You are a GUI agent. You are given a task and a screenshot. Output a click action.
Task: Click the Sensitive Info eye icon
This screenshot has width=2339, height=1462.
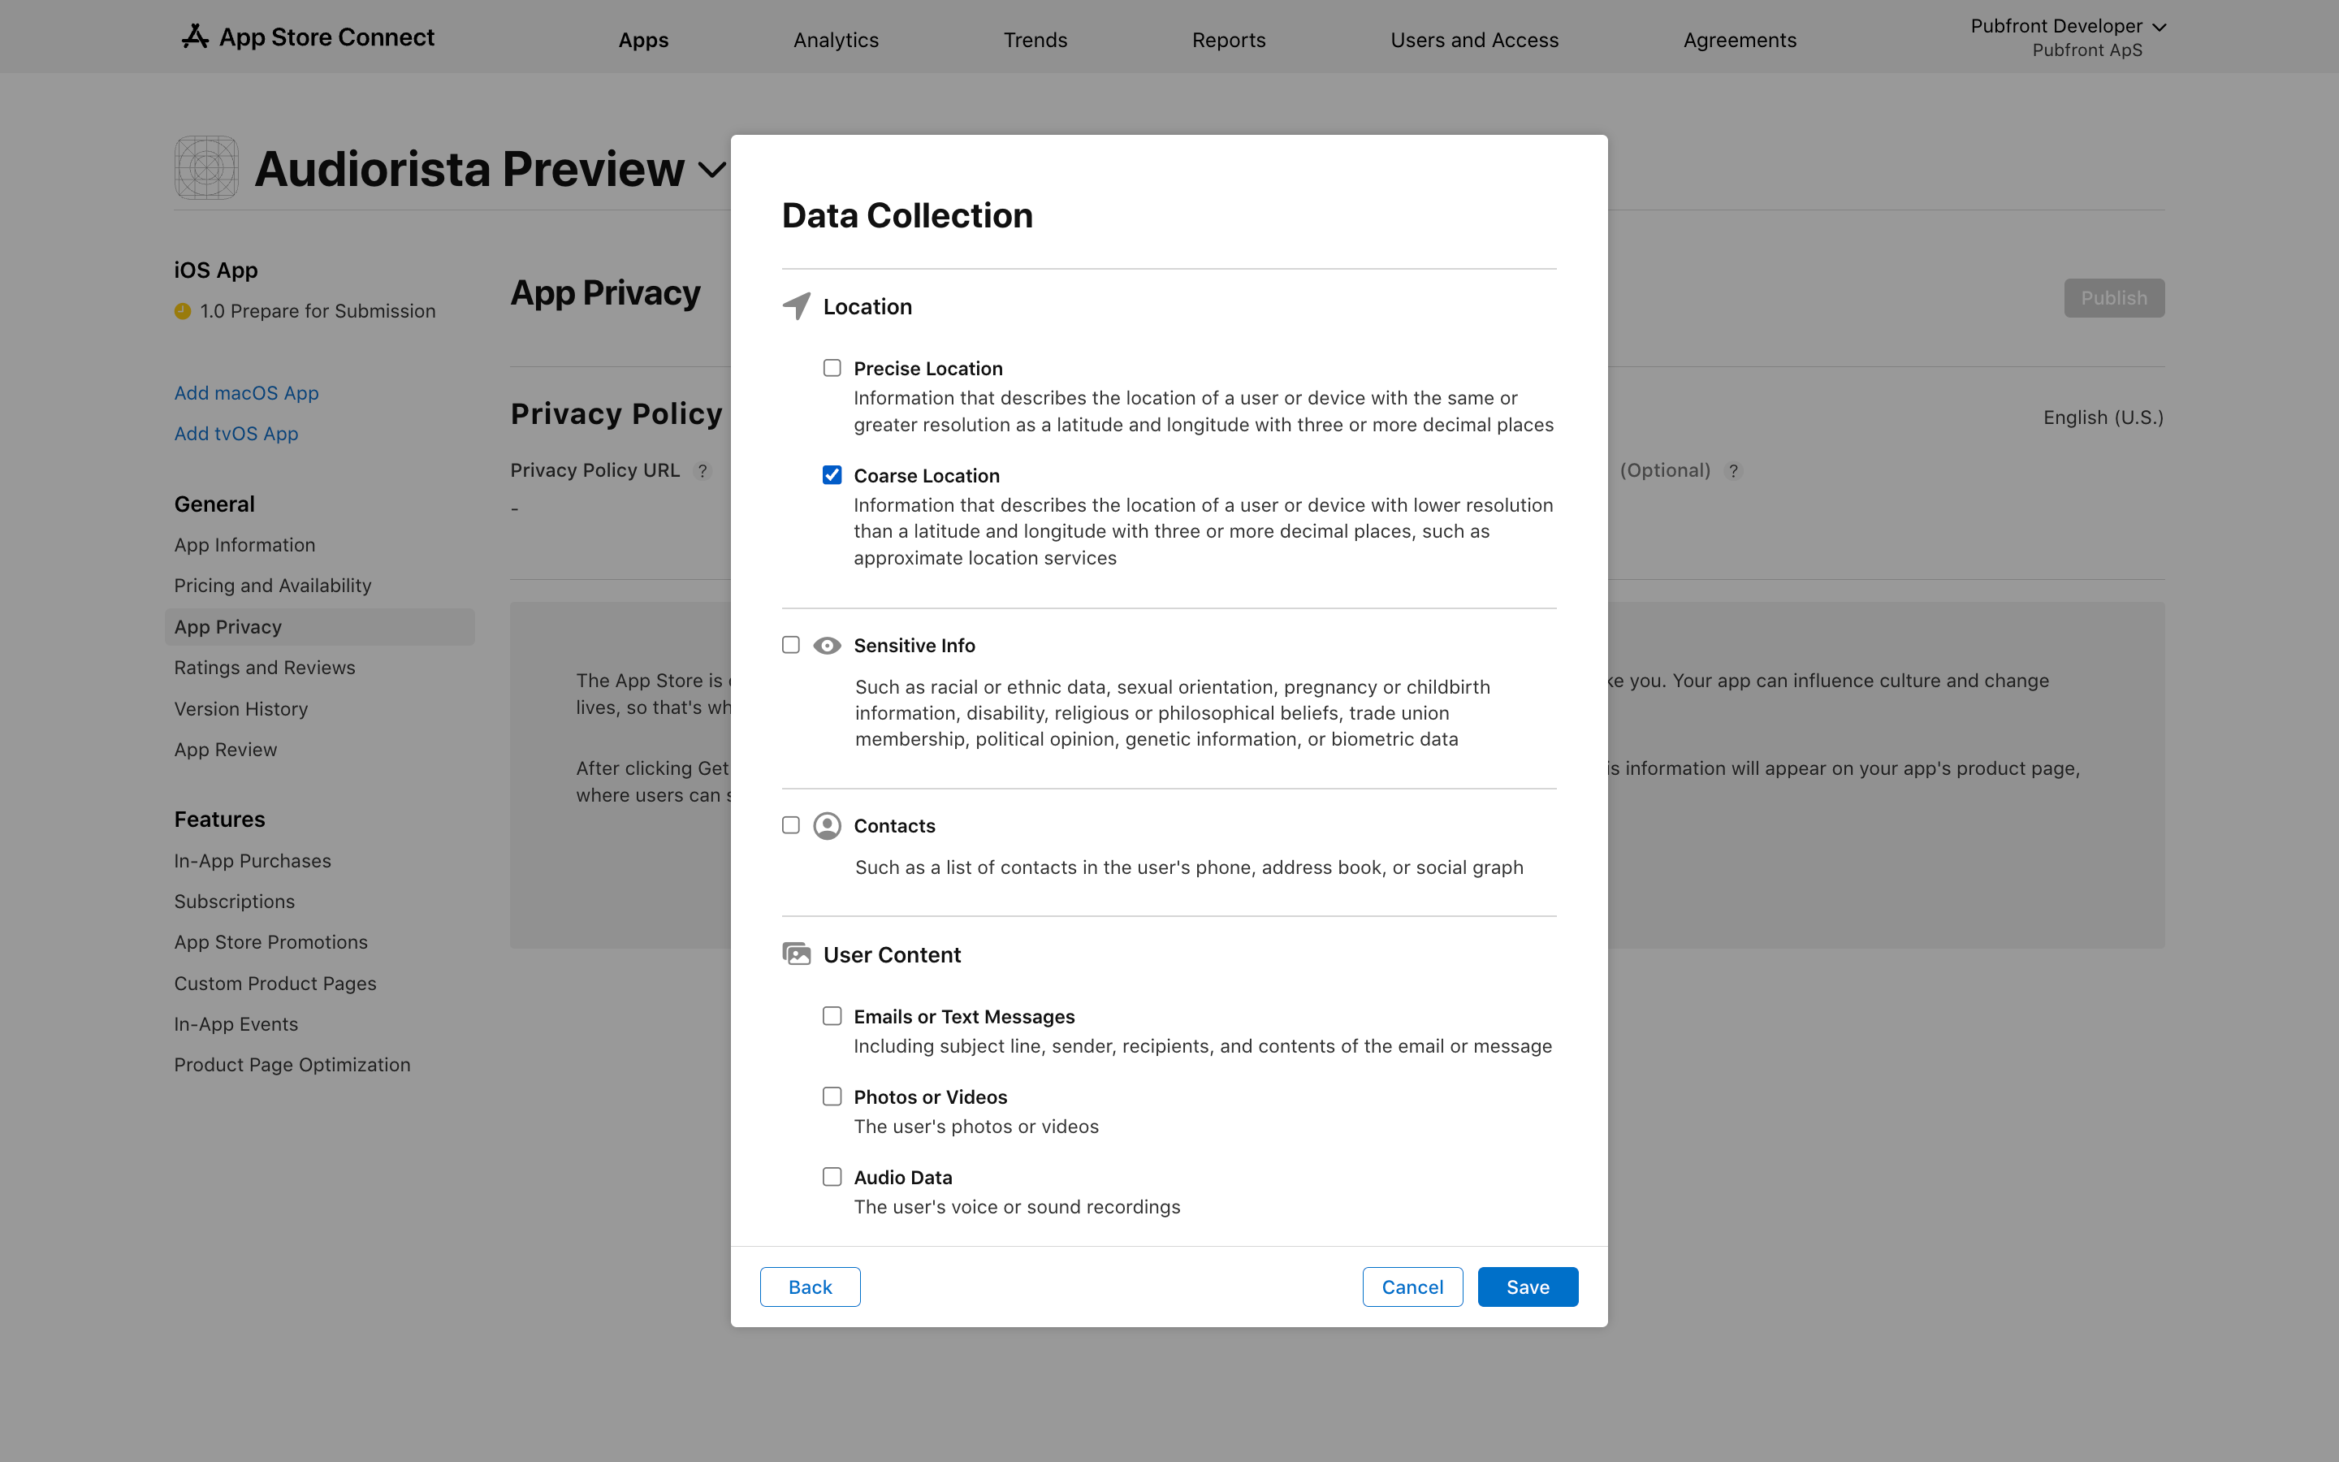tap(828, 645)
